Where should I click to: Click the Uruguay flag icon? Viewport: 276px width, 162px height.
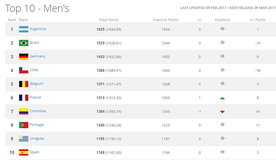tap(23, 139)
